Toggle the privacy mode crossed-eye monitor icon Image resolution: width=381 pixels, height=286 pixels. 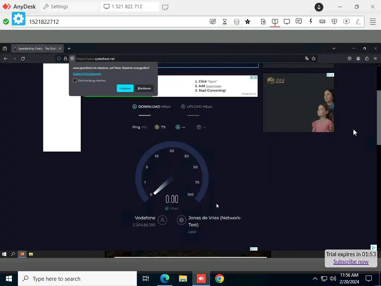212,22
